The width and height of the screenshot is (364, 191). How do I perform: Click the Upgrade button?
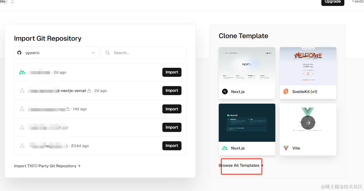click(x=333, y=2)
